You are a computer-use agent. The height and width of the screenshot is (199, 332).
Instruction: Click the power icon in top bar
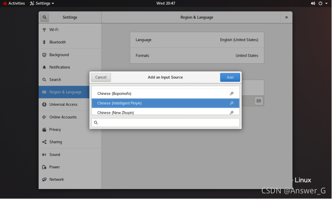pos(320,3)
